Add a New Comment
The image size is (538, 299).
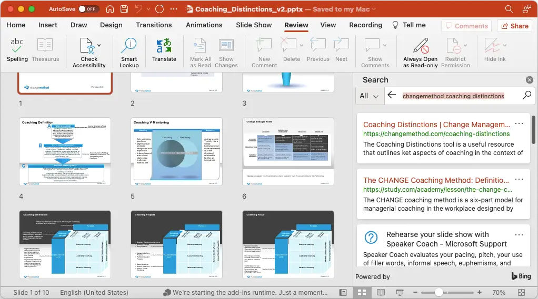[x=264, y=53]
